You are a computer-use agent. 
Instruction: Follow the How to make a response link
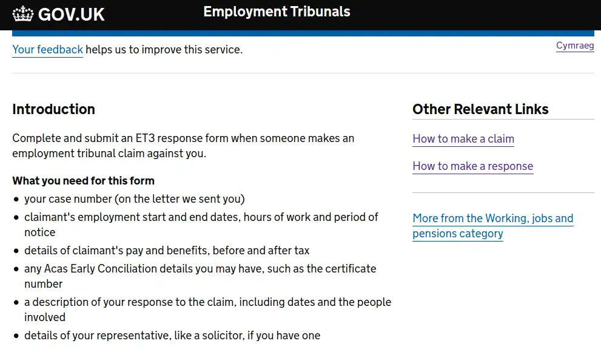[x=472, y=166]
